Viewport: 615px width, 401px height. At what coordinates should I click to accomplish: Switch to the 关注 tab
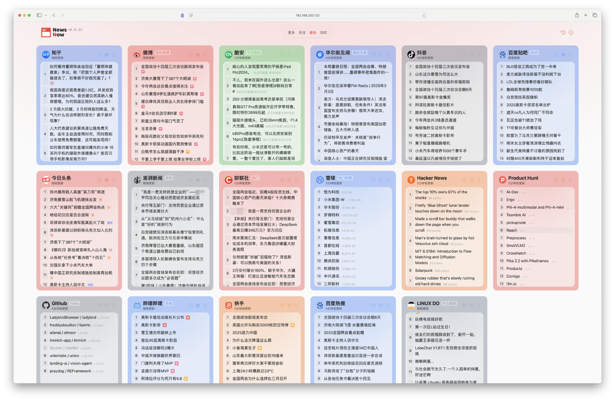pos(302,33)
